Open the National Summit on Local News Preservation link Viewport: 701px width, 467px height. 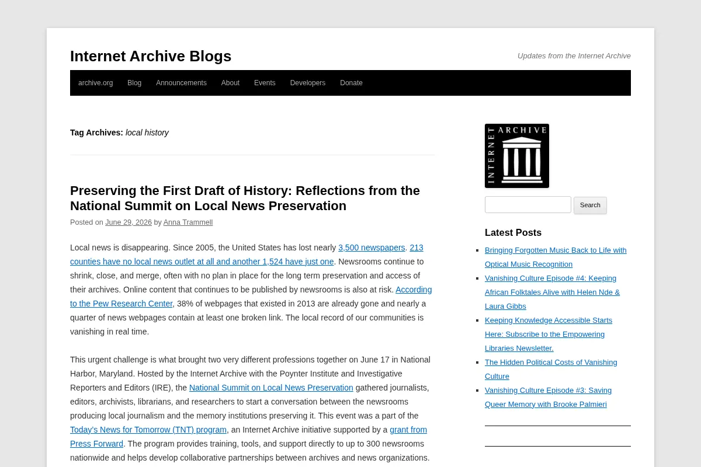(271, 388)
